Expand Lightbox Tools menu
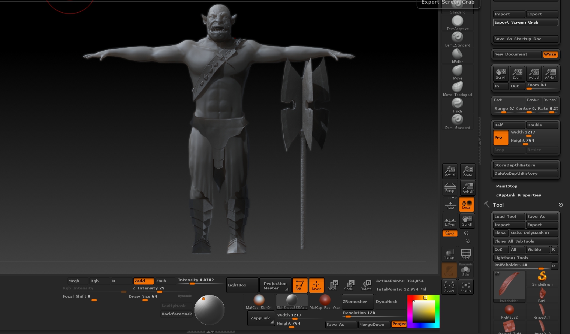This screenshot has width=570, height=334. (526, 258)
